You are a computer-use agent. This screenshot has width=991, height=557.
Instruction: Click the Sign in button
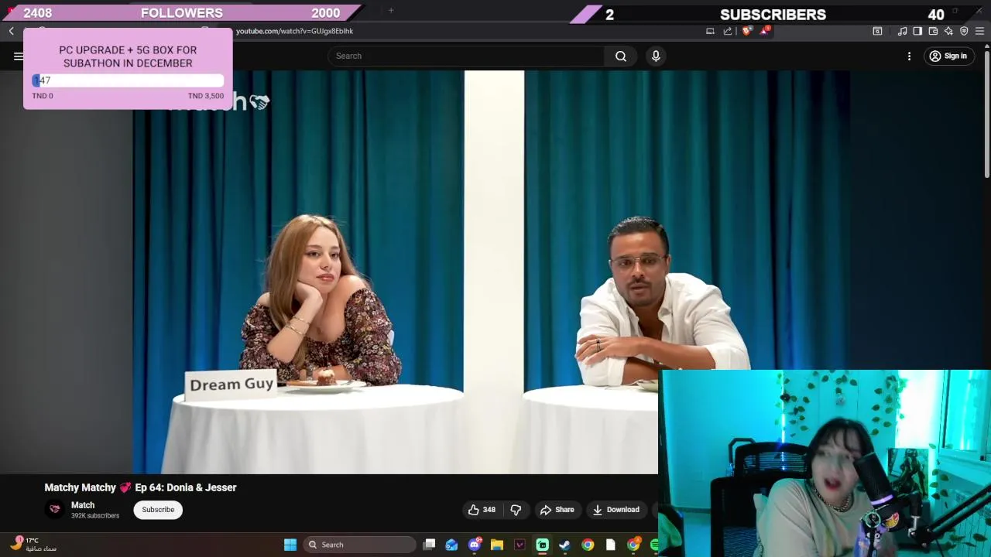pyautogui.click(x=948, y=56)
